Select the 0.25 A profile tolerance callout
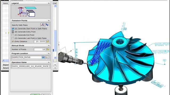 (162, 44)
